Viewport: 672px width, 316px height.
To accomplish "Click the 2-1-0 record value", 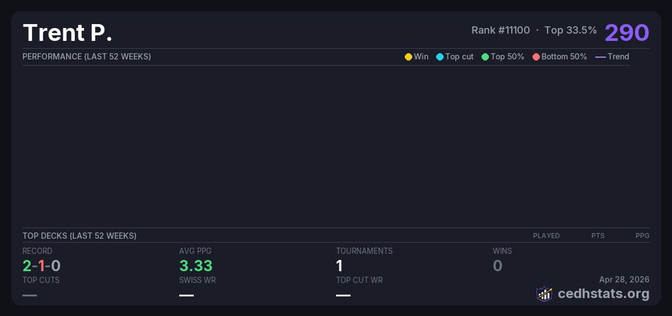I will coord(41,266).
